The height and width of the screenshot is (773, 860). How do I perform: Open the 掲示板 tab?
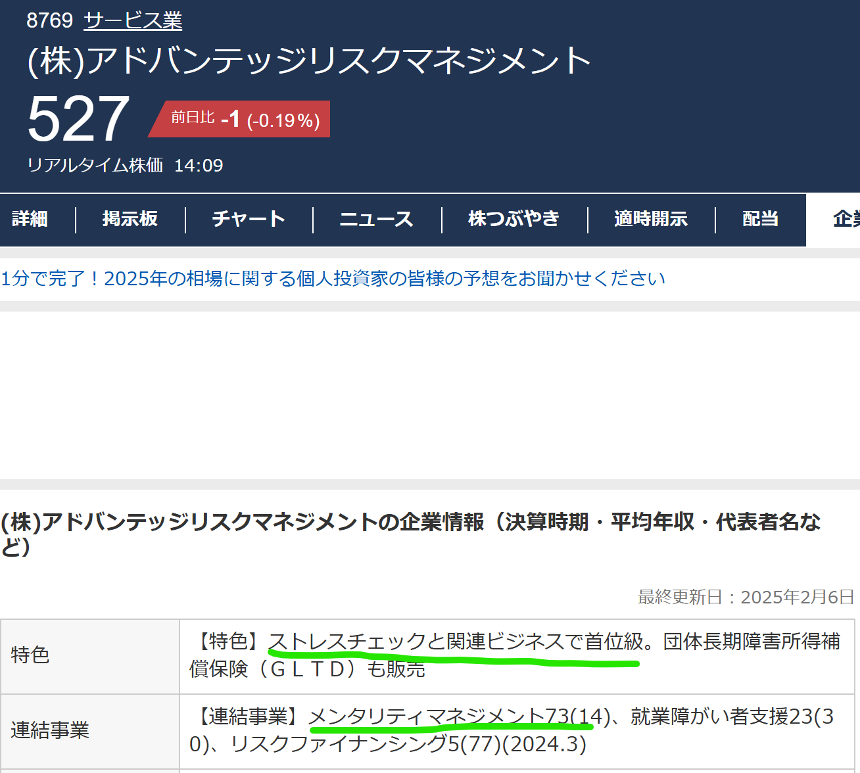(130, 219)
